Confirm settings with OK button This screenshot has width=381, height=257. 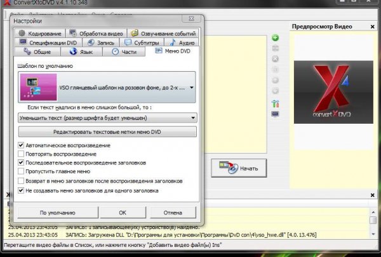tap(123, 213)
